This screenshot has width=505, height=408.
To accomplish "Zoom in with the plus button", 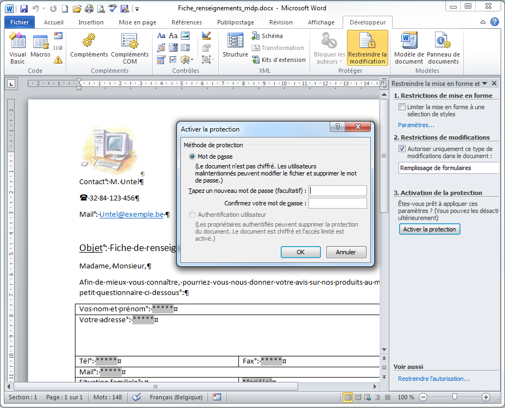I will click(x=485, y=397).
